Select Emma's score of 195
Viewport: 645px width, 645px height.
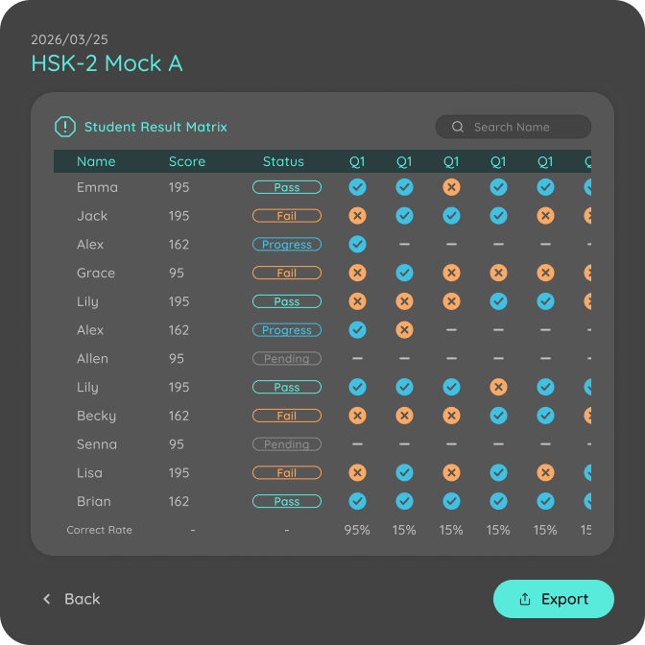[179, 187]
